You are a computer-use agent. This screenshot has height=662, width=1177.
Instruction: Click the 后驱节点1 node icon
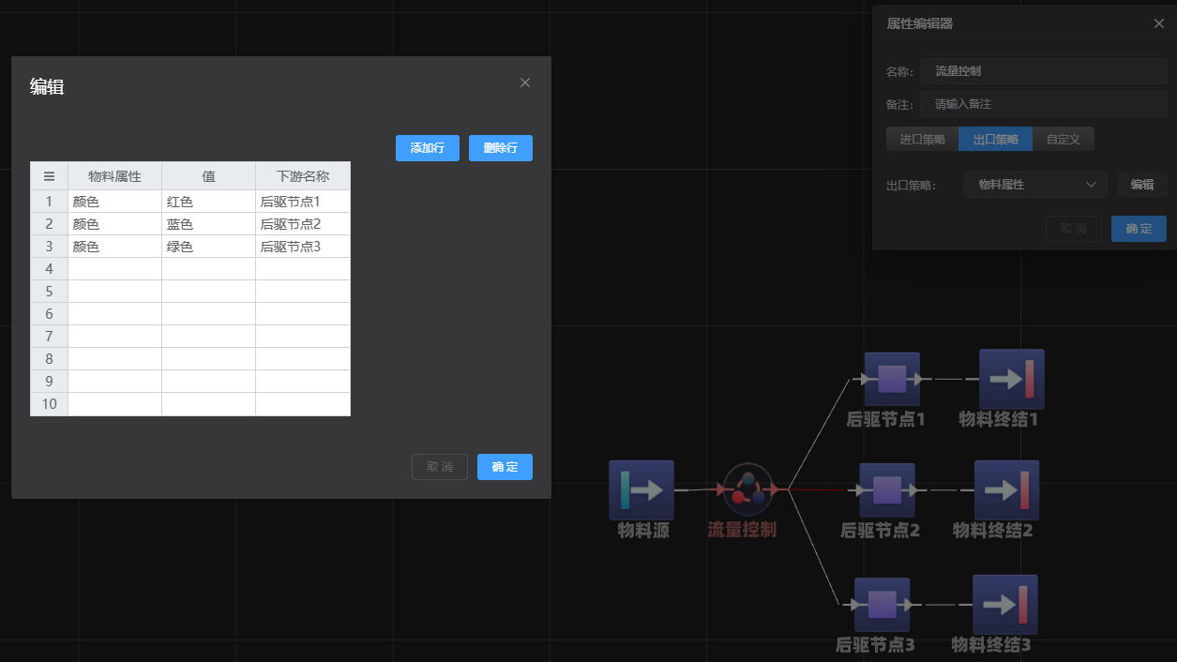[x=891, y=379]
